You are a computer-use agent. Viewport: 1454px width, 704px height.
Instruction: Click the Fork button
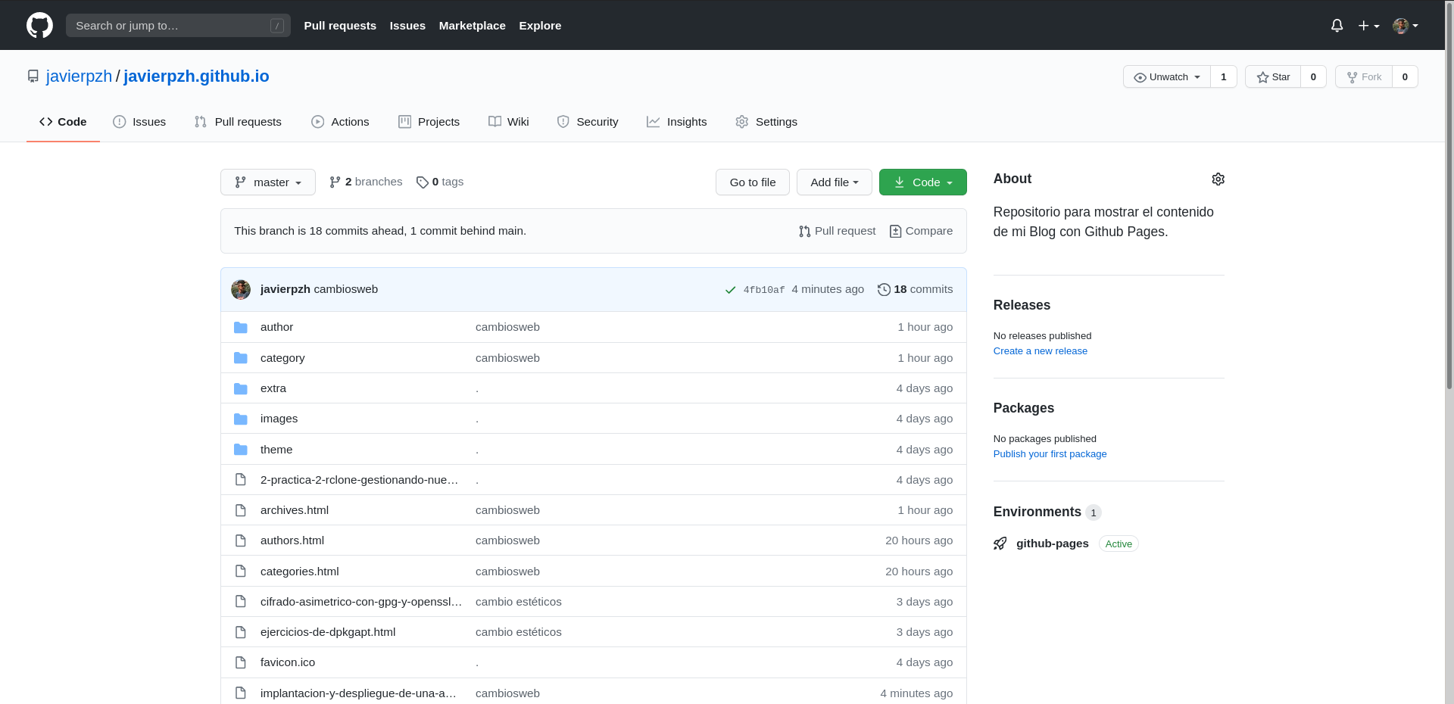click(x=1364, y=76)
